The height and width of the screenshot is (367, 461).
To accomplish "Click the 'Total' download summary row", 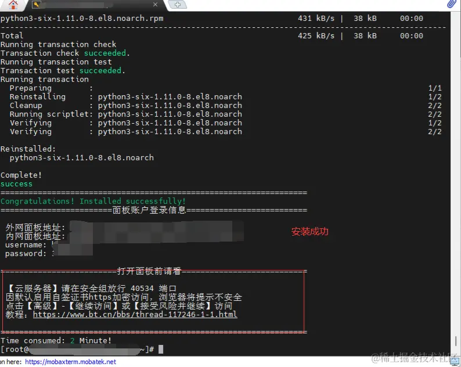I will pyautogui.click(x=212, y=36).
